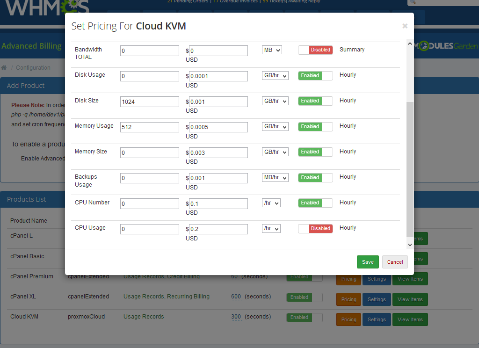Open Backups Usage MB/hr unit dropdown
This screenshot has height=348, width=479.
275,178
